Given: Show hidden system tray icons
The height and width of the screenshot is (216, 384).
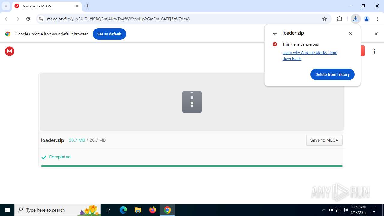Looking at the screenshot, I should coord(323,210).
